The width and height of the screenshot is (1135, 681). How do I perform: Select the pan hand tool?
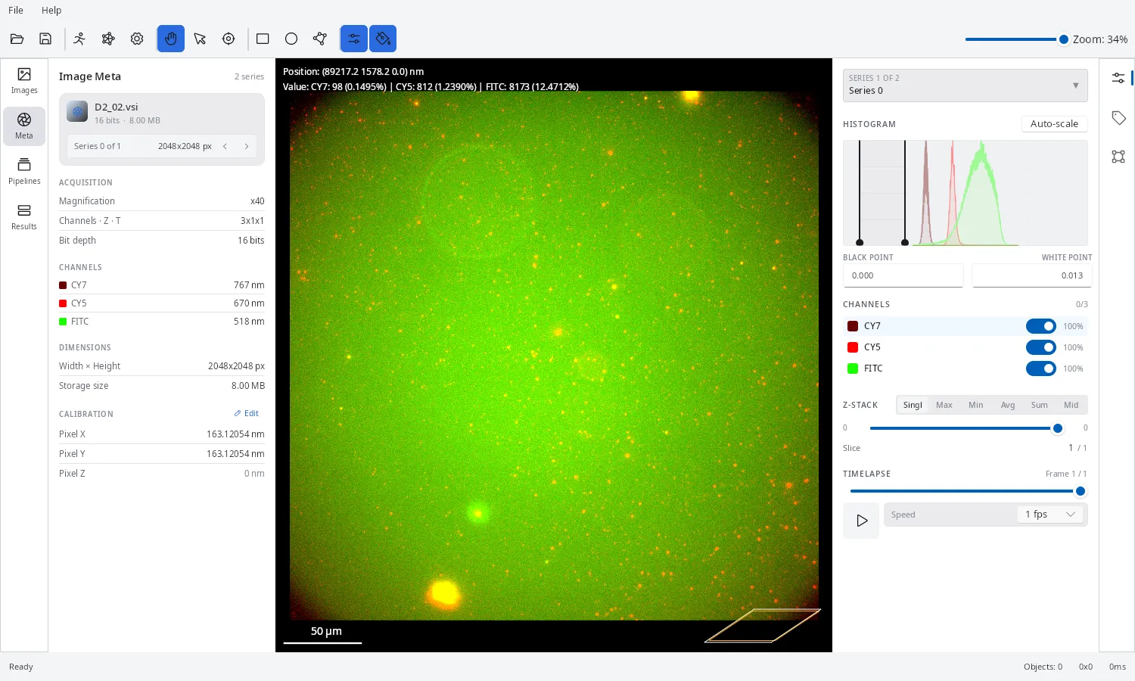tap(171, 39)
